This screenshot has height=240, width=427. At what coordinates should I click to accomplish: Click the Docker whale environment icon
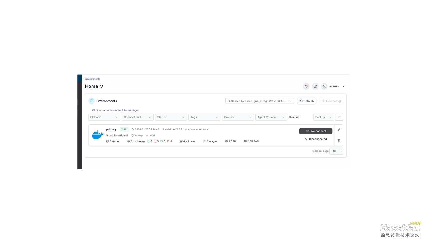pos(98,135)
